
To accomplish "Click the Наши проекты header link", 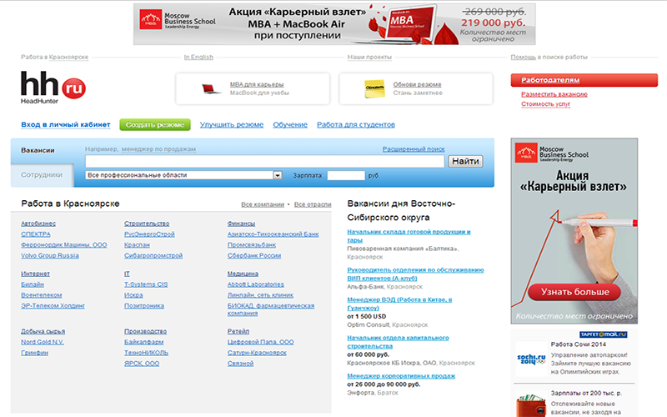I will pos(369,57).
